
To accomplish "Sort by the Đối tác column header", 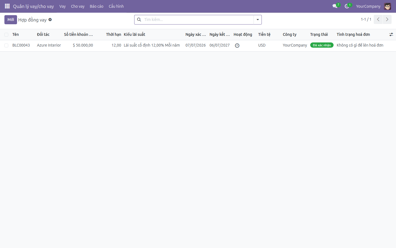I will 43,34.
